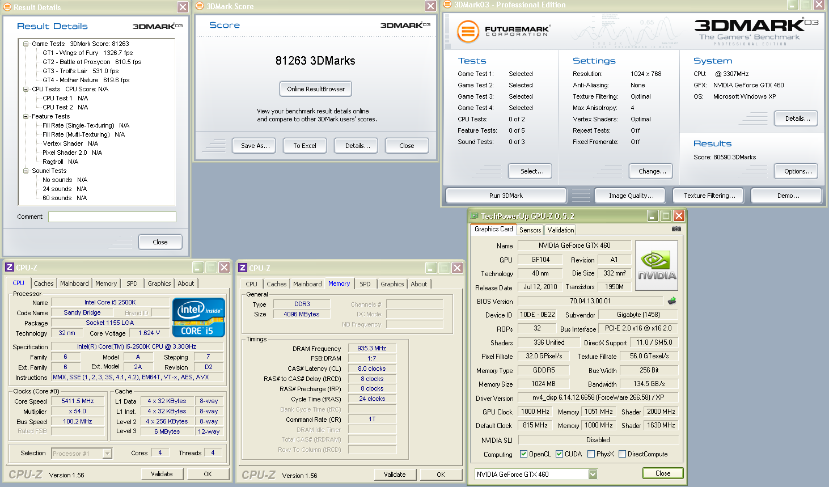Image resolution: width=829 pixels, height=487 pixels.
Task: Switch to the Sensors tab in GPU-Z
Action: [530, 230]
